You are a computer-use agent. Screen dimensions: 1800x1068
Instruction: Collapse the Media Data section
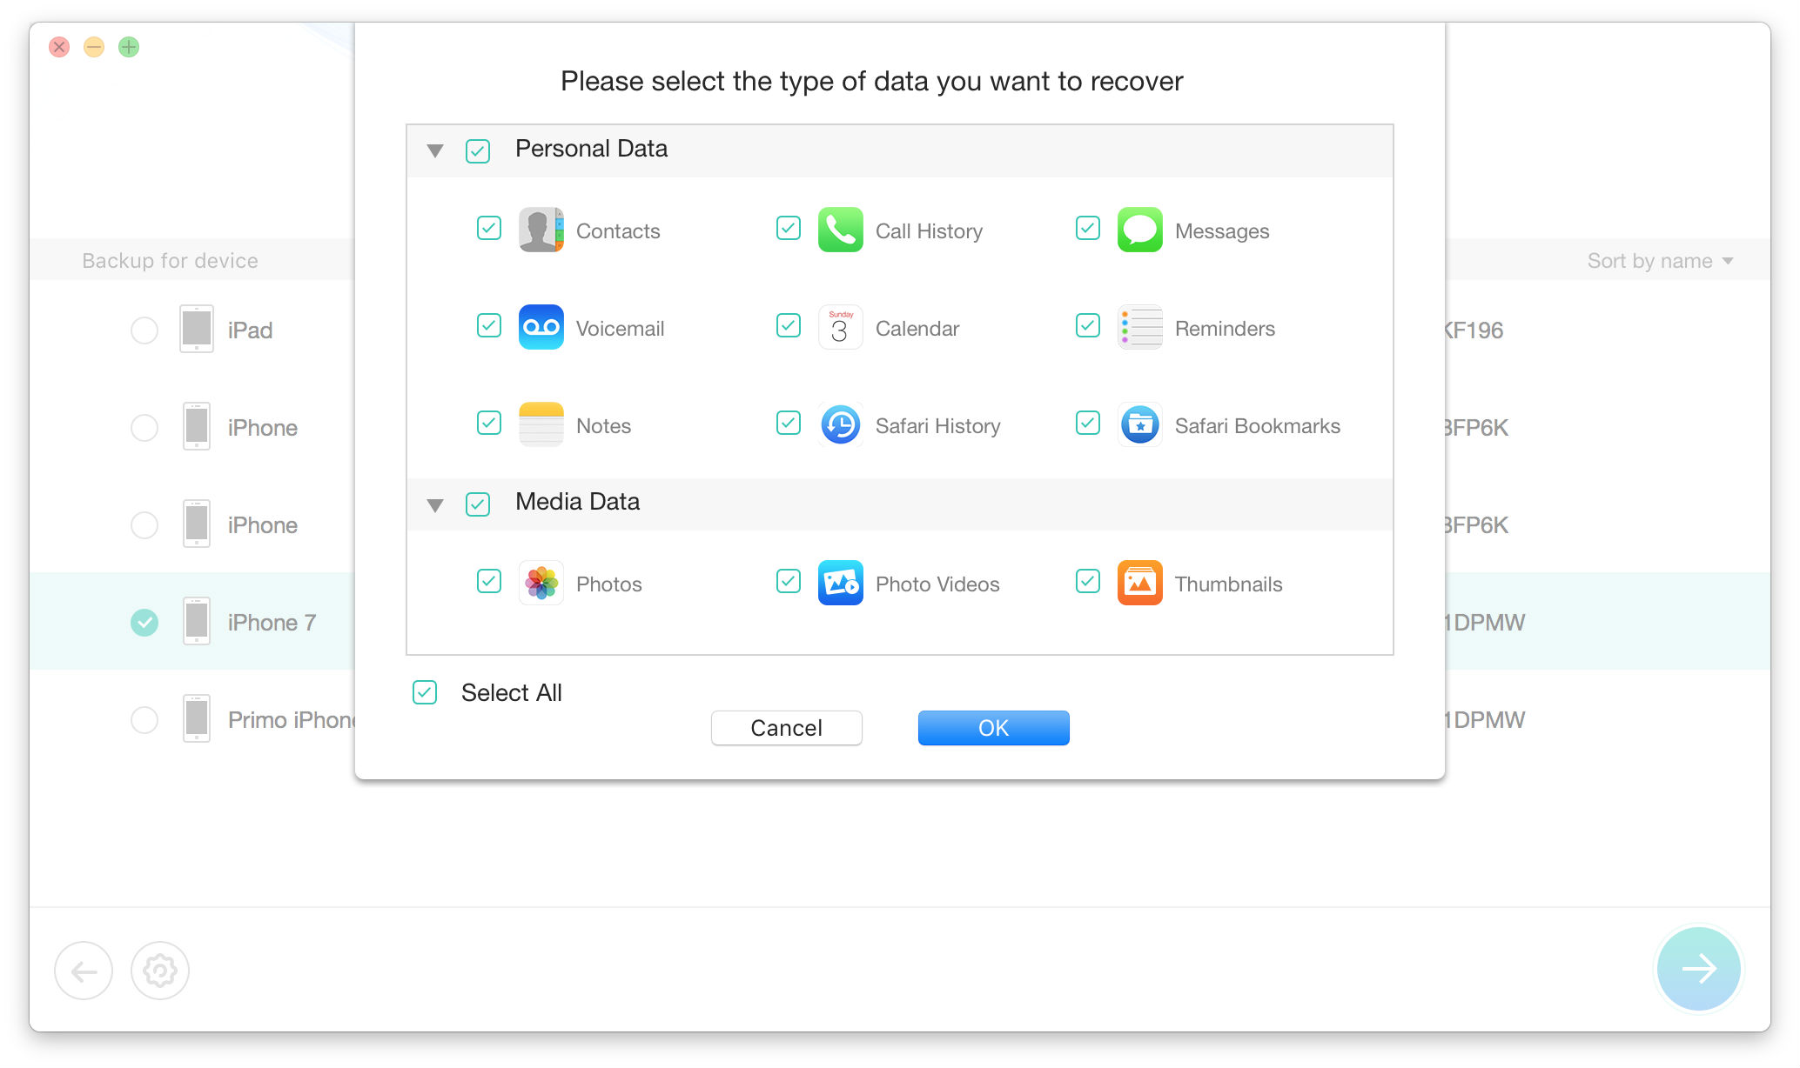coord(435,504)
